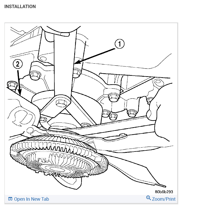216x213 pixels.
Task: Click callout circle number 1
Action: click(x=120, y=44)
